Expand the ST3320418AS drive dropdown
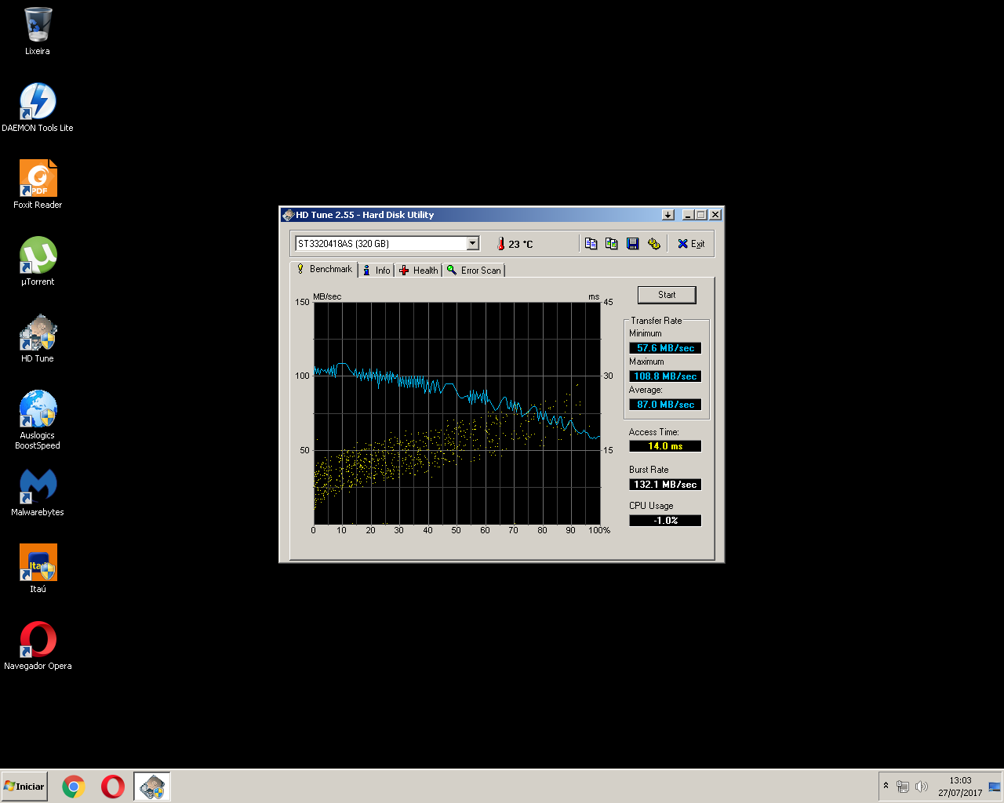1004x803 pixels. (472, 243)
